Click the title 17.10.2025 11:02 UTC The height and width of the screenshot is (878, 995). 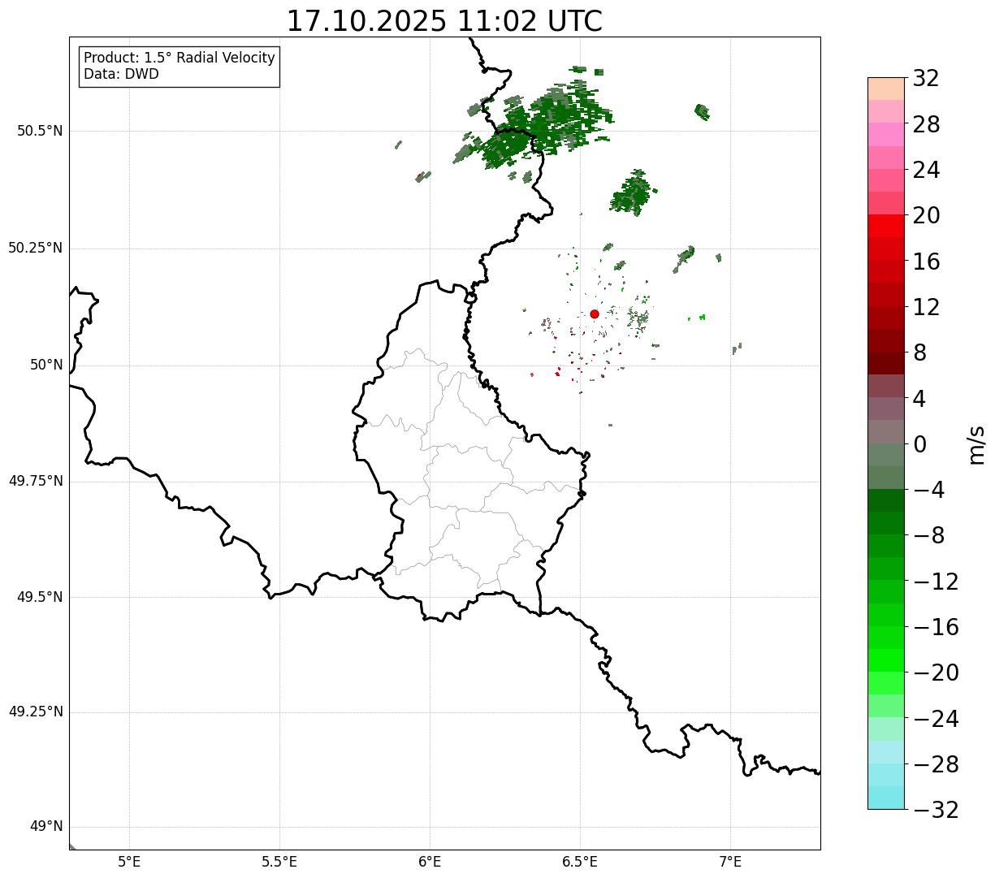pyautogui.click(x=444, y=20)
